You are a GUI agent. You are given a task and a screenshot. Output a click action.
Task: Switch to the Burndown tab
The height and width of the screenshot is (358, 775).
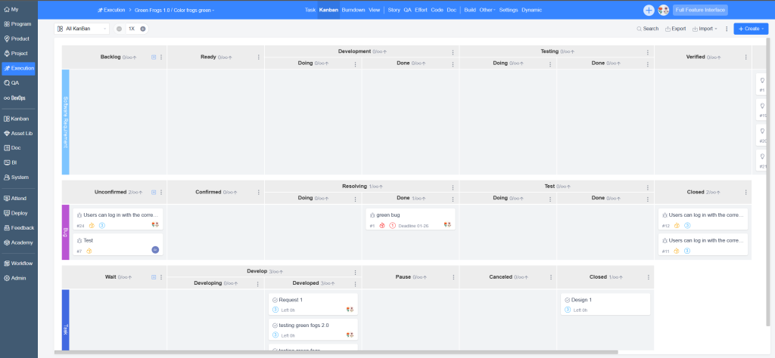353,10
